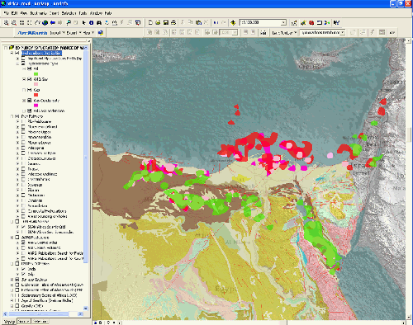Expand the Oil & Gas legend node
This screenshot has width=413, height=325.
[24, 79]
